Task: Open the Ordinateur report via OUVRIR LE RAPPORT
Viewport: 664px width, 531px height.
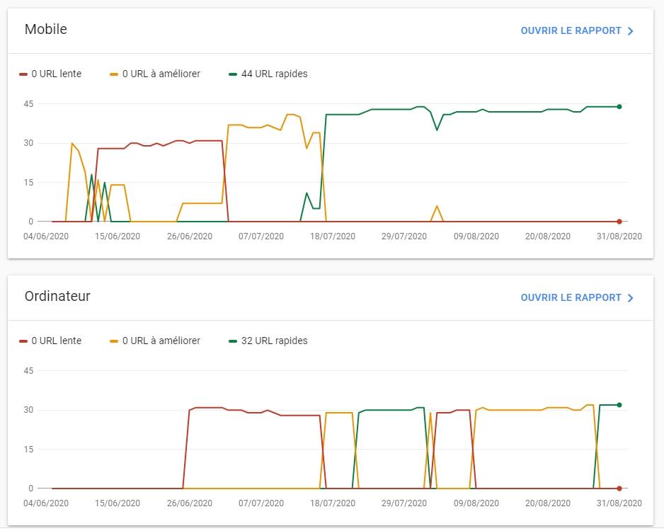Action: pos(571,298)
